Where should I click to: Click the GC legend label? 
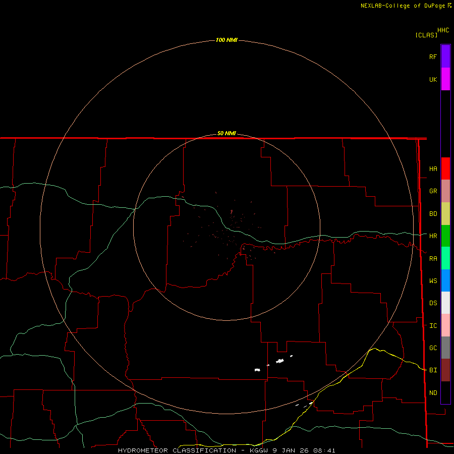pyautogui.click(x=433, y=348)
